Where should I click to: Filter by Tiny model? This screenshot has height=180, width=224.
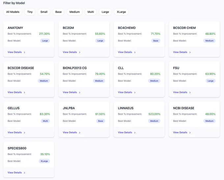(30, 12)
